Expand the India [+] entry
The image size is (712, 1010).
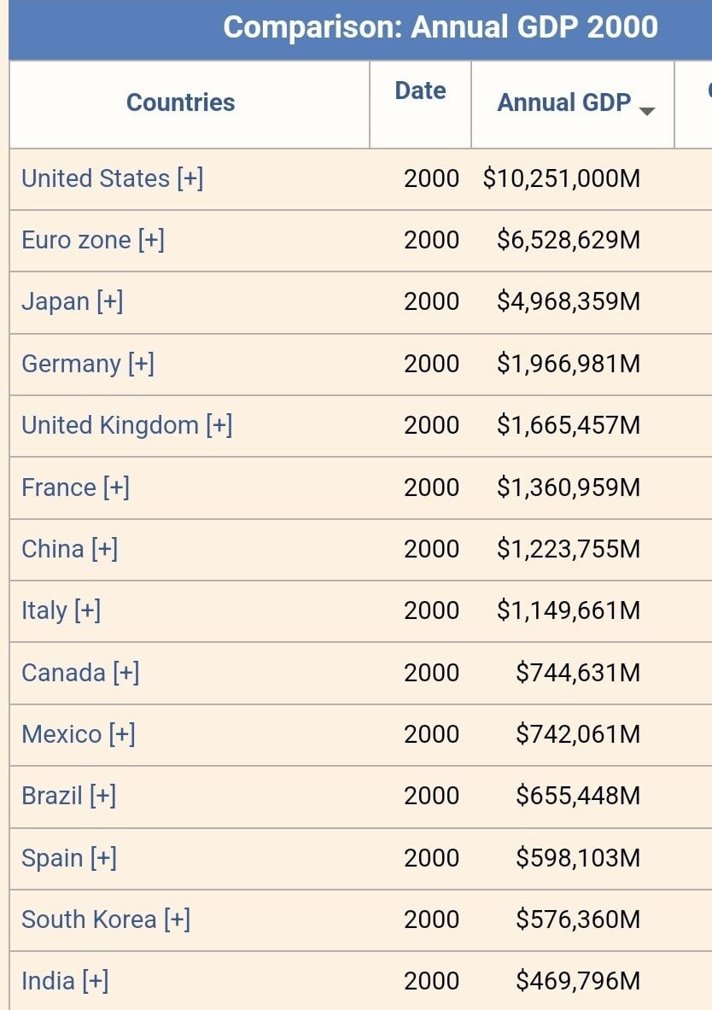95,981
